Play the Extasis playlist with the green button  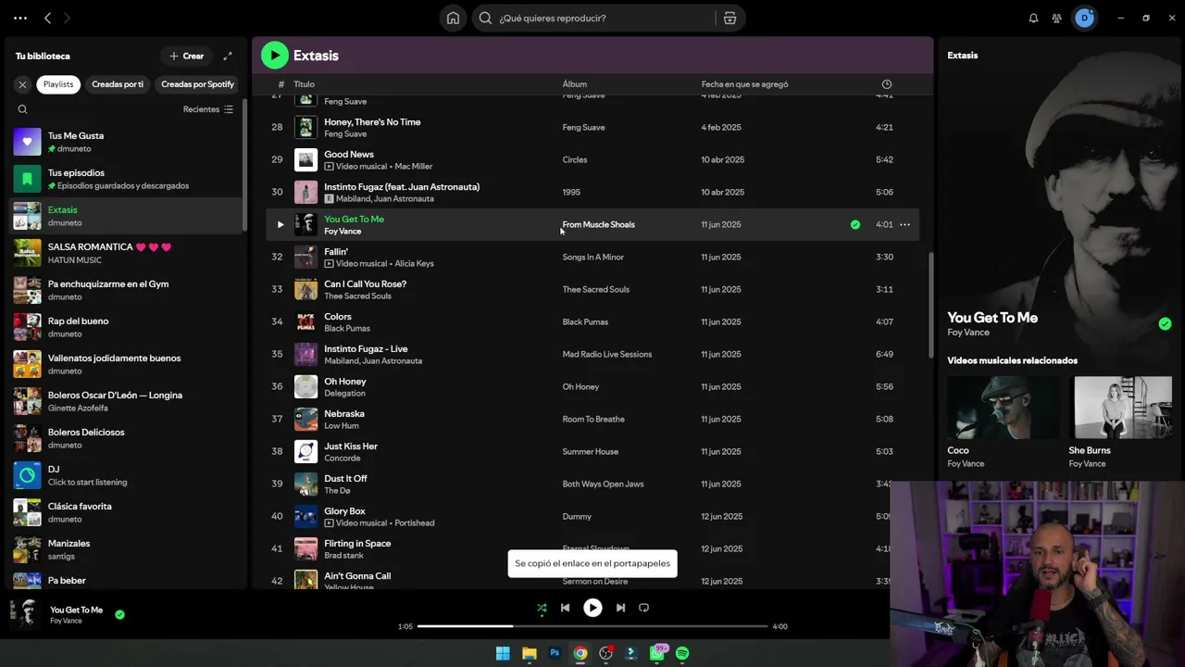(x=274, y=56)
